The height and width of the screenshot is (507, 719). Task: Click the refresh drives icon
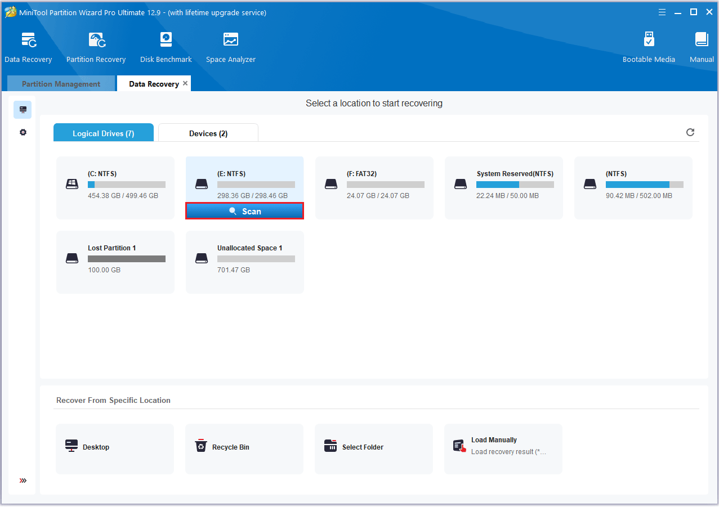[690, 132]
